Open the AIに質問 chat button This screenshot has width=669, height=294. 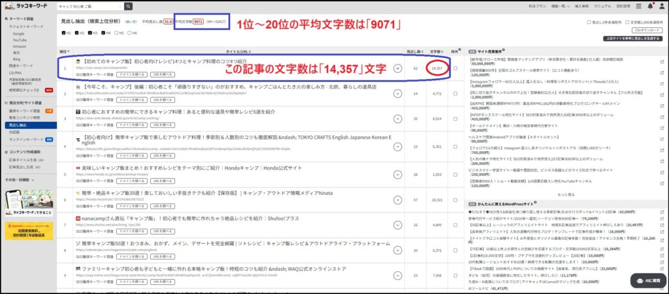pyautogui.click(x=648, y=281)
